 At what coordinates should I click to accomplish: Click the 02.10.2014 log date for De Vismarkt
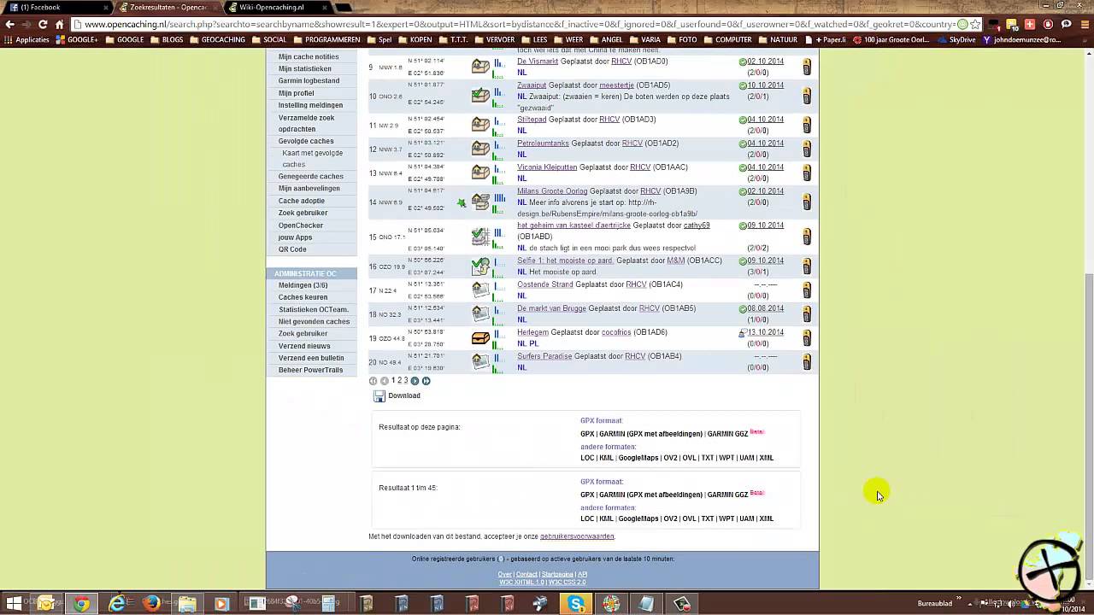pos(766,61)
